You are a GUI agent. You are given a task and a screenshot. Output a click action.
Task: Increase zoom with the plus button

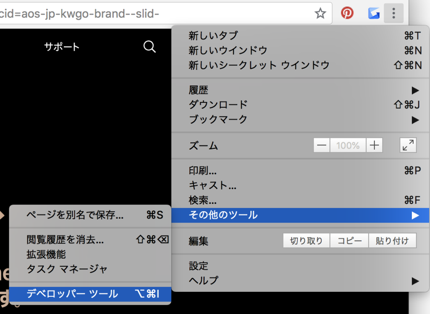374,145
